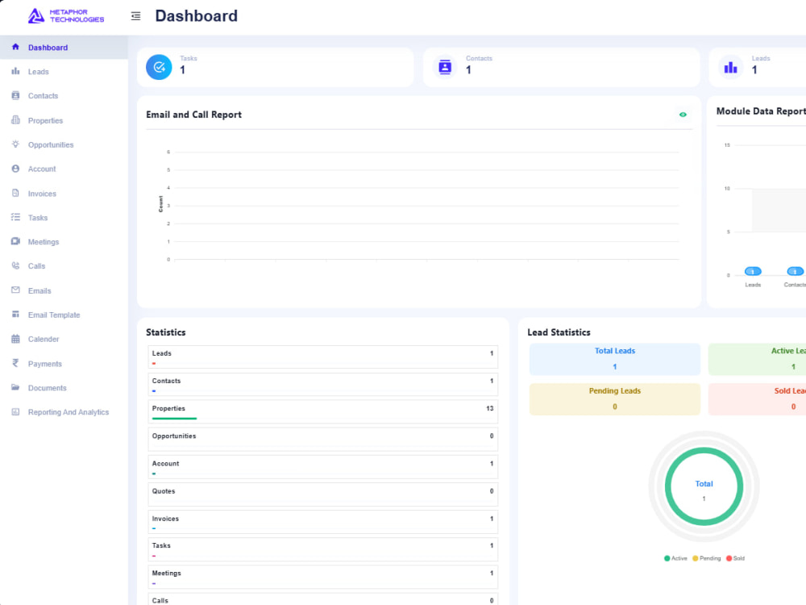The image size is (806, 605).
Task: Click the Pending Leads yellow card
Action: [615, 398]
